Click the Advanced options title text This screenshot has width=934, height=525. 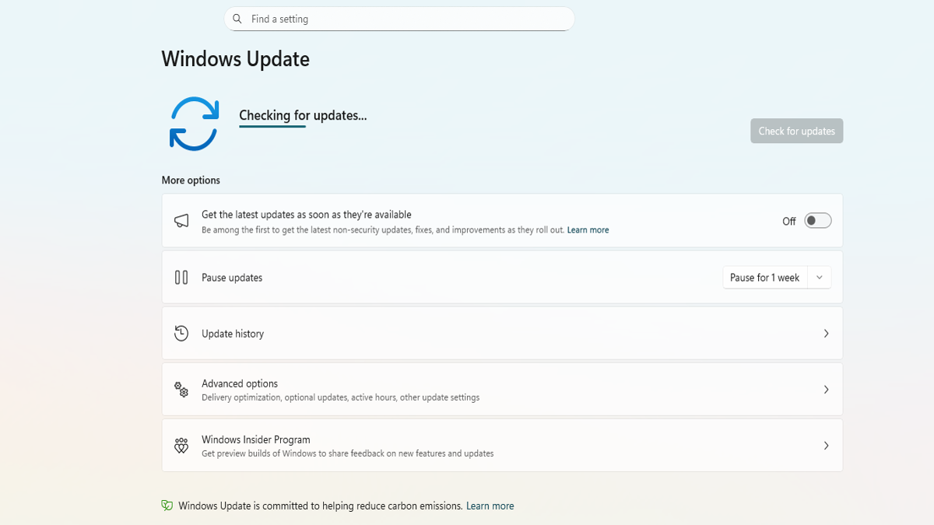pyautogui.click(x=240, y=383)
